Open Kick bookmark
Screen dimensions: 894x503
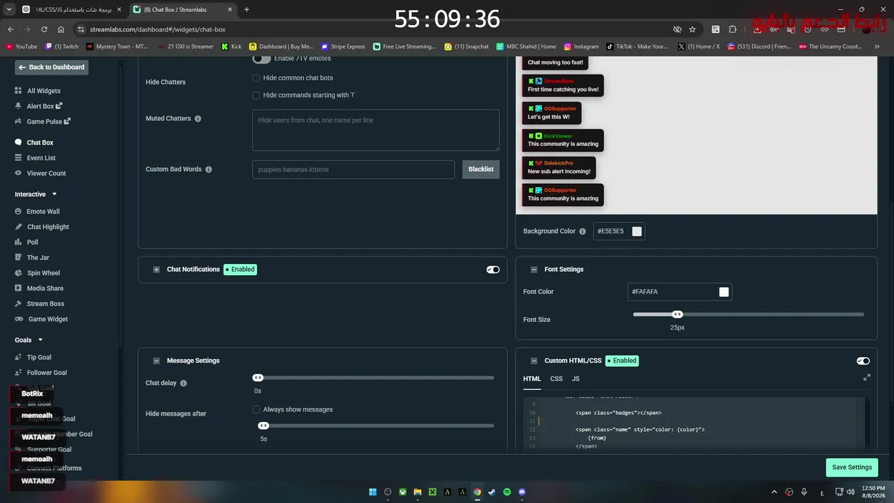coord(231,47)
